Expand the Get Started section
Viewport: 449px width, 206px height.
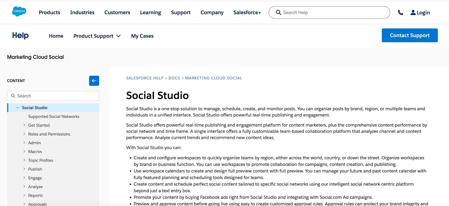click(24, 125)
